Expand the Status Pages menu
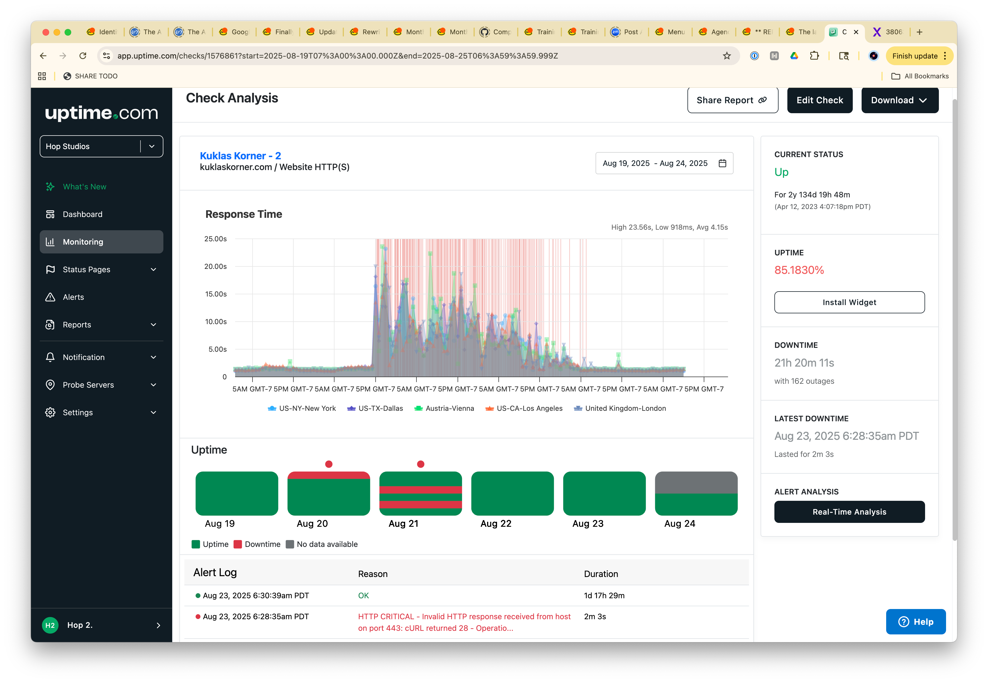The image size is (988, 683). (x=153, y=270)
